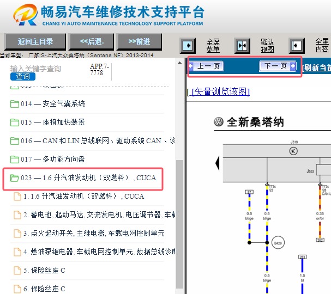The width and height of the screenshot is (331, 294).
Task: Click the 刷新当前 refresh link
Action: pos(316,68)
